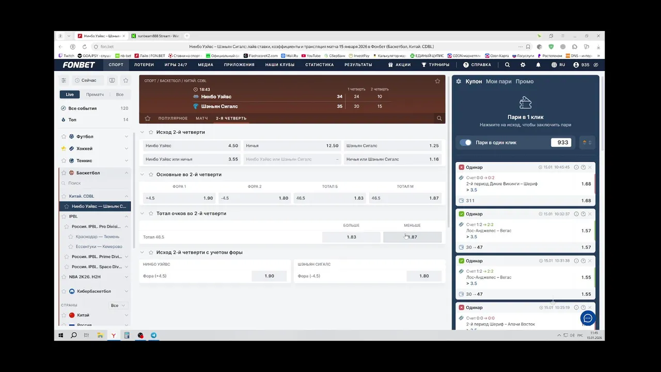Switch to the МАТЧ tab
This screenshot has width=661, height=372.
(202, 118)
